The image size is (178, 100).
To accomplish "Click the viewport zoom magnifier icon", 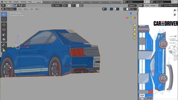I will click(135, 25).
